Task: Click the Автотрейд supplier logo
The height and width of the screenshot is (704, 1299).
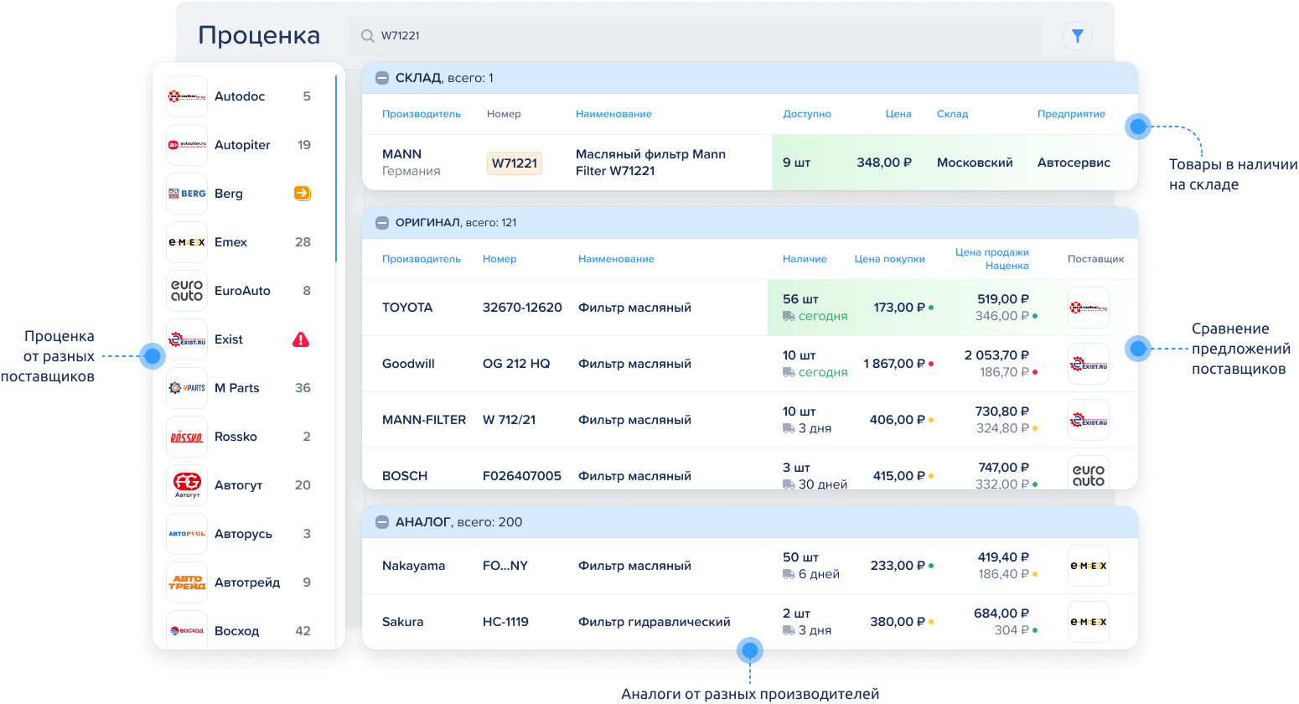Action: coord(186,582)
